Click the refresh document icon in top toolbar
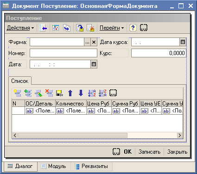 (56, 28)
